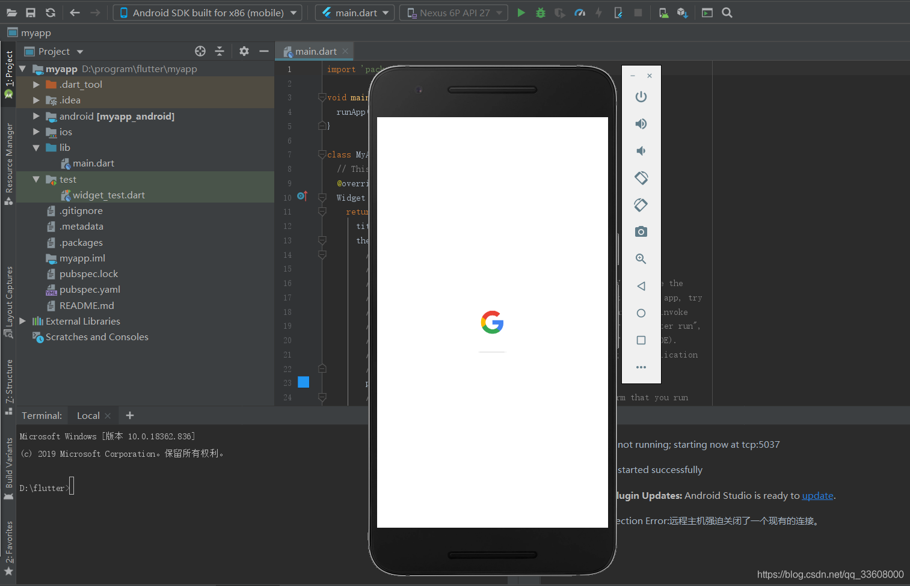Open the Nexus 6P API 27 dropdown
The image size is (910, 586).
pyautogui.click(x=453, y=13)
